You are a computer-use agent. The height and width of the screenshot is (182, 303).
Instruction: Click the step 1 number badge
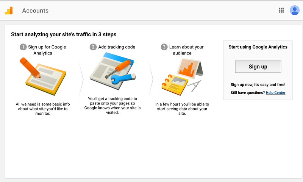point(23,47)
